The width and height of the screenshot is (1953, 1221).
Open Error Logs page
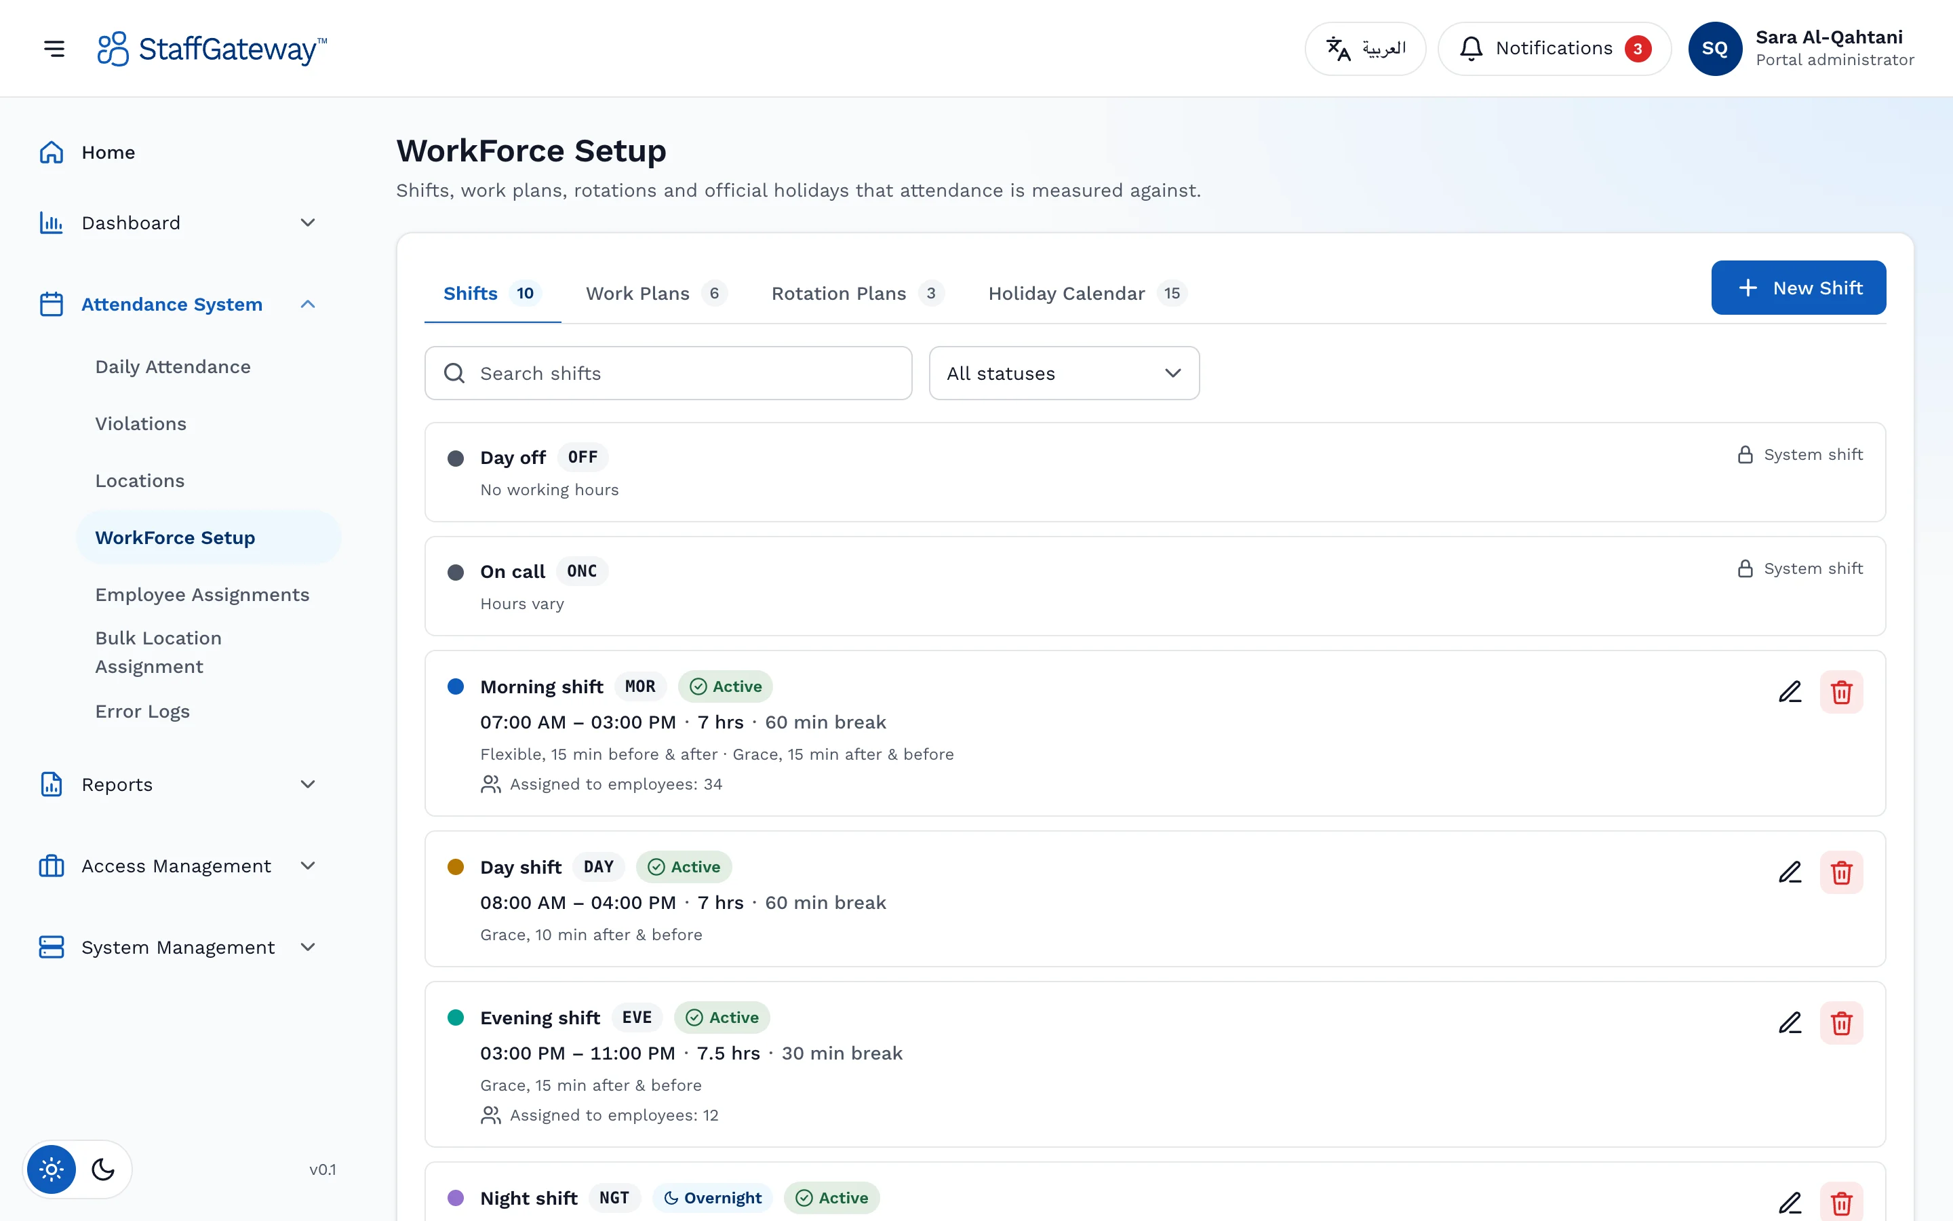[142, 712]
